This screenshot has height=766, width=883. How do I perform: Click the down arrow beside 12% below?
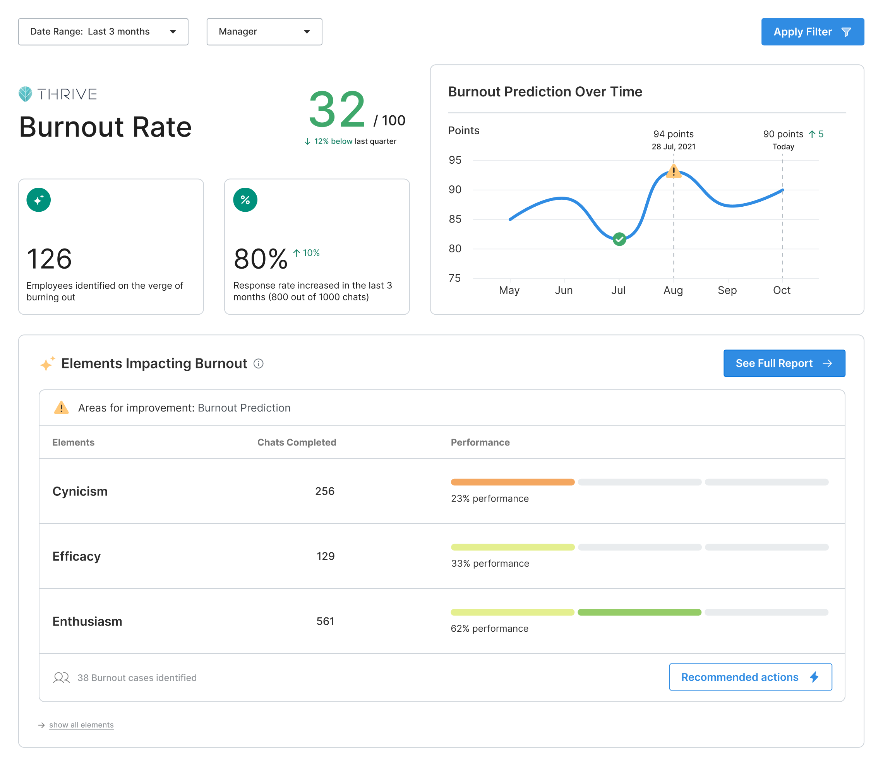click(307, 142)
